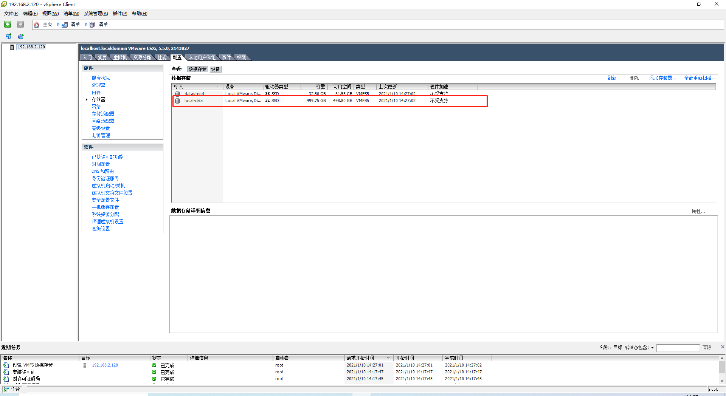Click the 刷新 link above the datastore list
726x396 pixels.
pyautogui.click(x=612, y=78)
